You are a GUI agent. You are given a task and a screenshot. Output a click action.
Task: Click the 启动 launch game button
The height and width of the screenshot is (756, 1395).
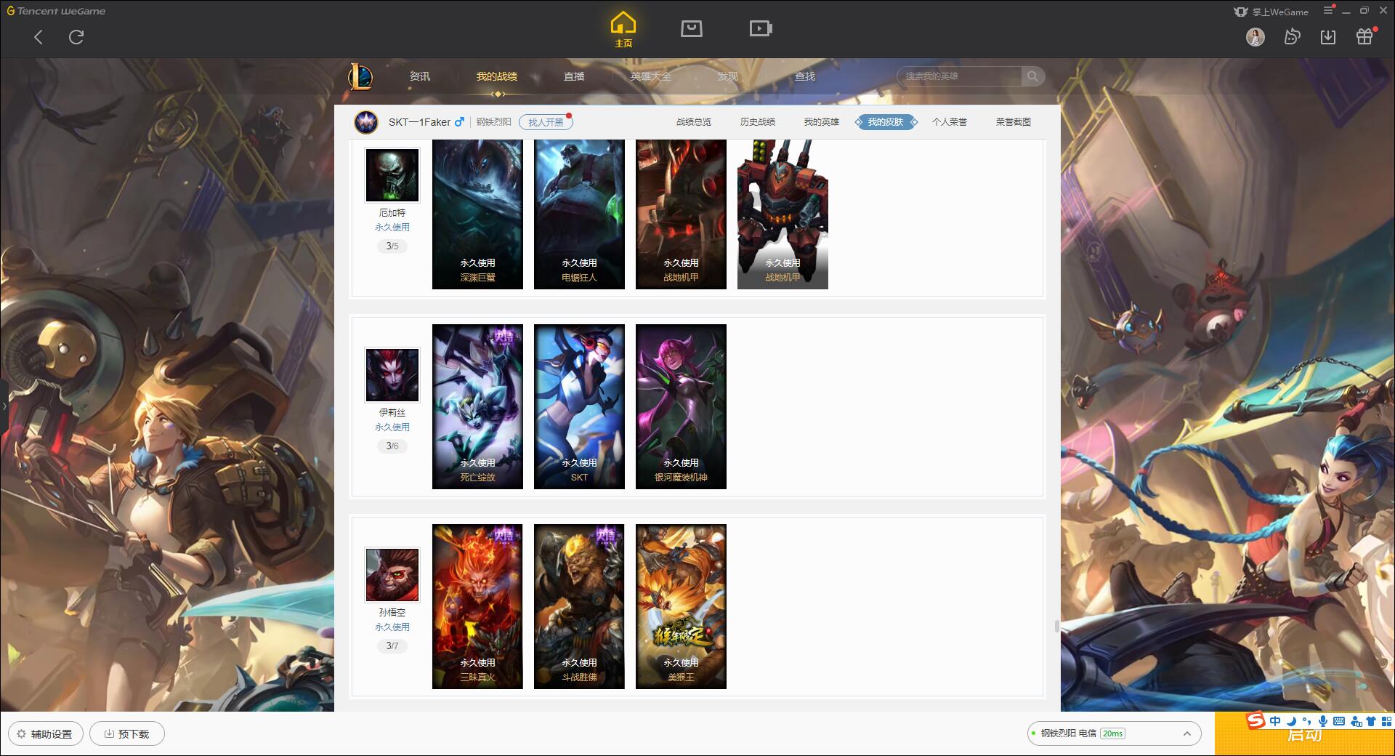1304,736
